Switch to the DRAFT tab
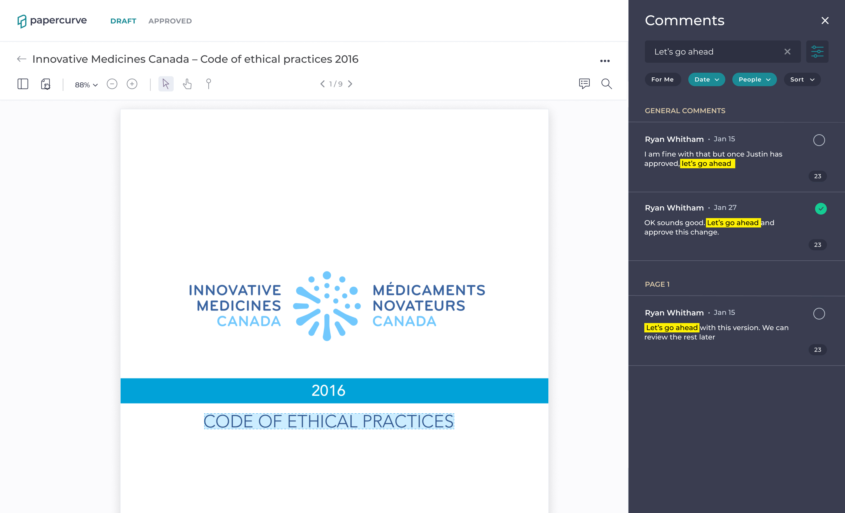 [123, 21]
